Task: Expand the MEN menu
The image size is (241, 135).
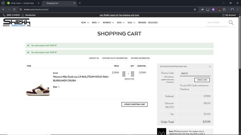Action: point(96,22)
